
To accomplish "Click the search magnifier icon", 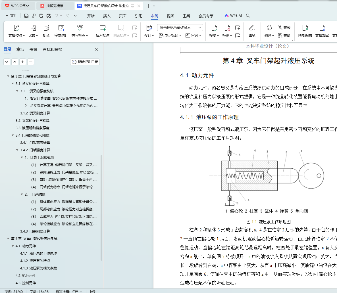I will 248,16.
